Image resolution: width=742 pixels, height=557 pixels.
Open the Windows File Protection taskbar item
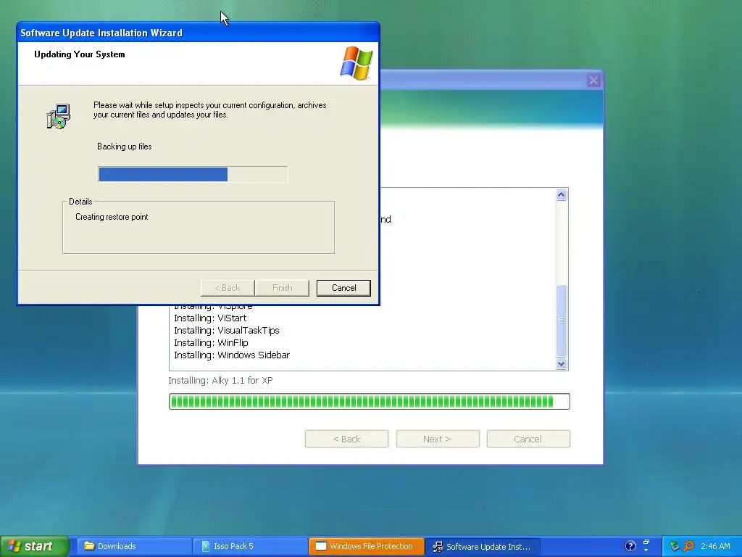366,546
